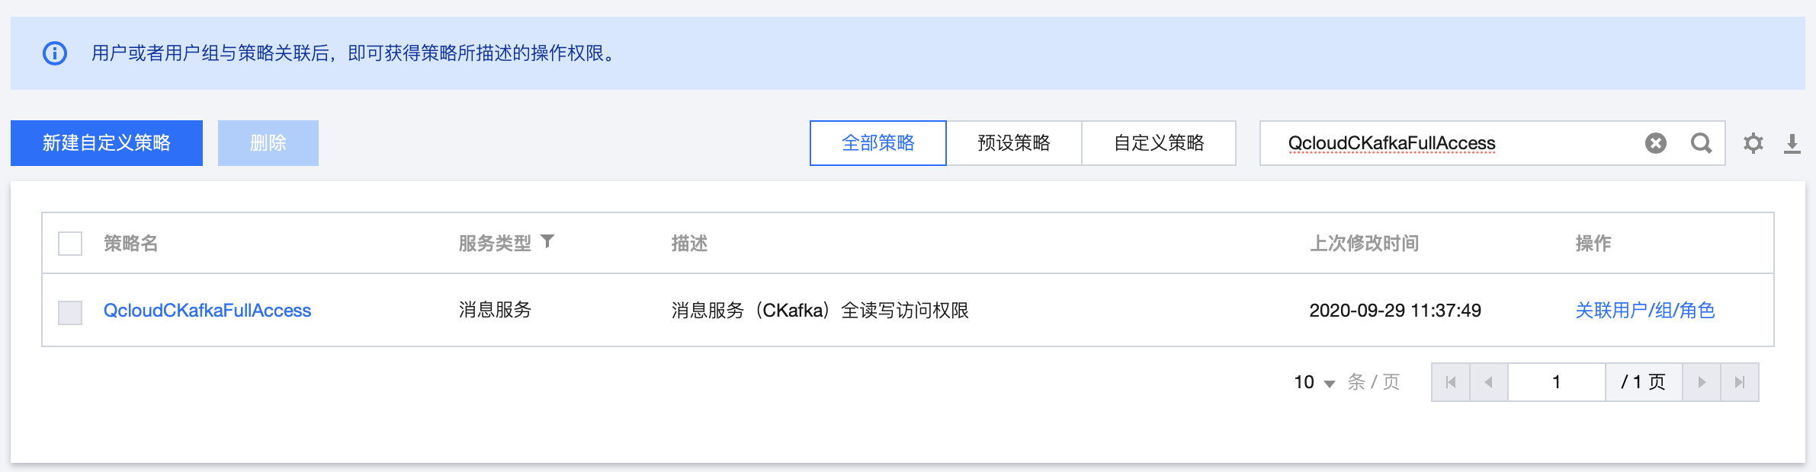Viewport: 1816px width, 472px height.
Task: Check the QcloudCKafkaFullAccess row checkbox
Action: [x=70, y=312]
